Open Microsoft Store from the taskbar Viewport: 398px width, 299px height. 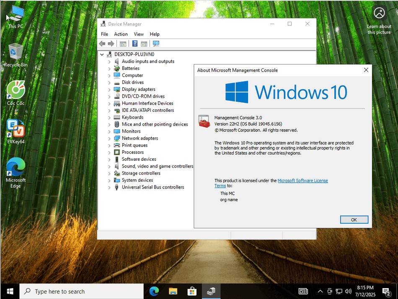pyautogui.click(x=192, y=291)
